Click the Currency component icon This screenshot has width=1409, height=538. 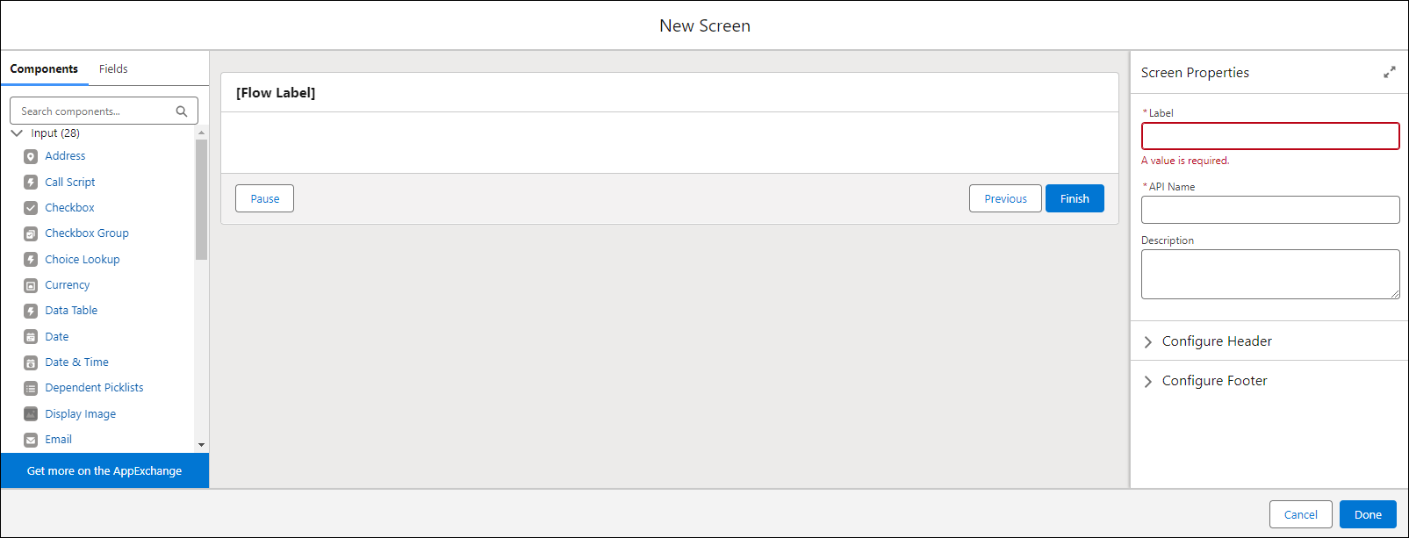click(31, 285)
